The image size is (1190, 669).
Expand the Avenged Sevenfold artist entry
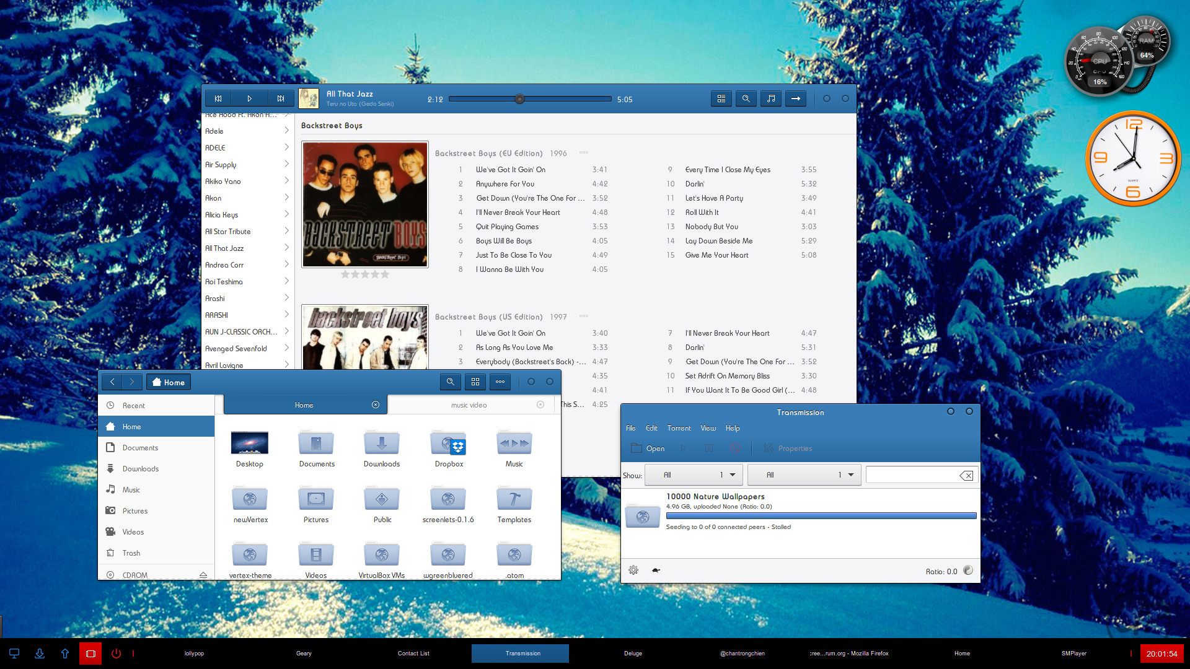point(286,348)
